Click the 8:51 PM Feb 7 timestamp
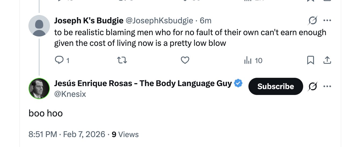352x147 pixels. [x=67, y=134]
